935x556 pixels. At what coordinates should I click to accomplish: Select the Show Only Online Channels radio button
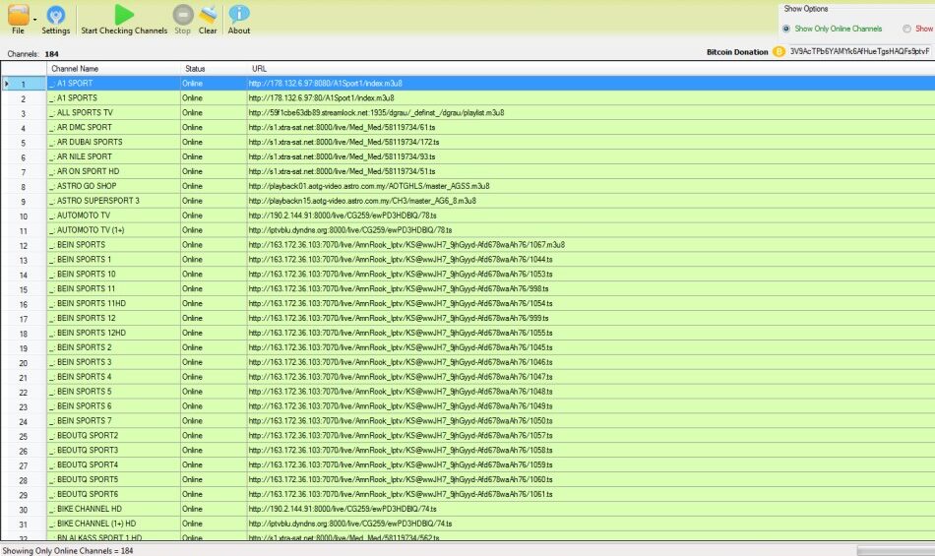click(786, 29)
